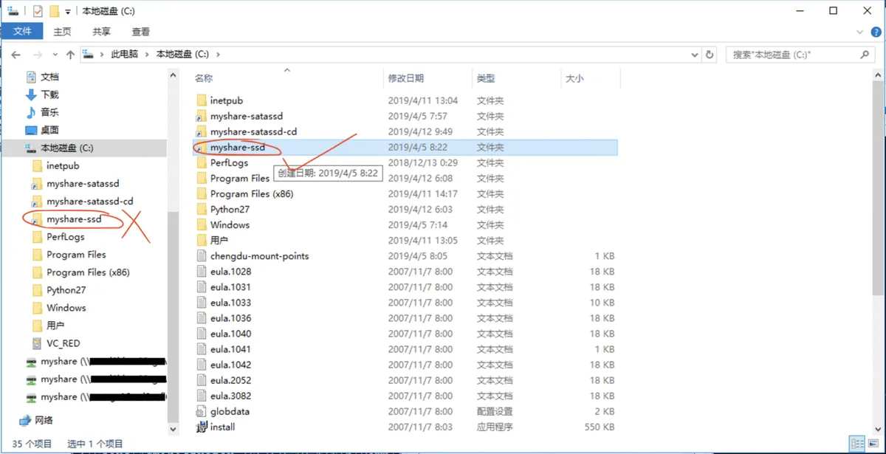Screen dimensions: 886x454
Task: Click 此电脑 in the address breadcrumb
Action: pos(124,55)
